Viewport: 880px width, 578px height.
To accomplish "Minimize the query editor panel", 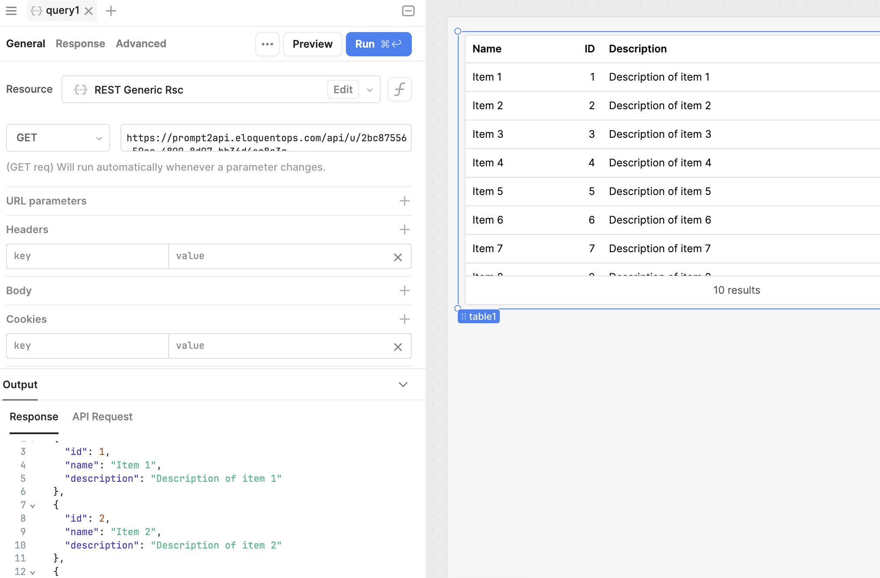I will pyautogui.click(x=408, y=11).
